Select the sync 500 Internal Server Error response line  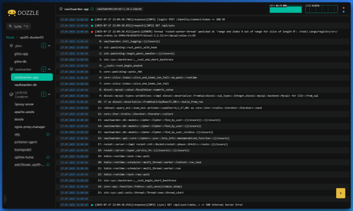coord(169,205)
